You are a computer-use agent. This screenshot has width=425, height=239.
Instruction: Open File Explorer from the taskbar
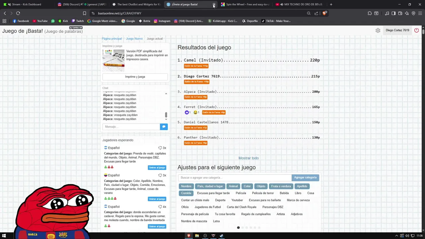point(197,236)
